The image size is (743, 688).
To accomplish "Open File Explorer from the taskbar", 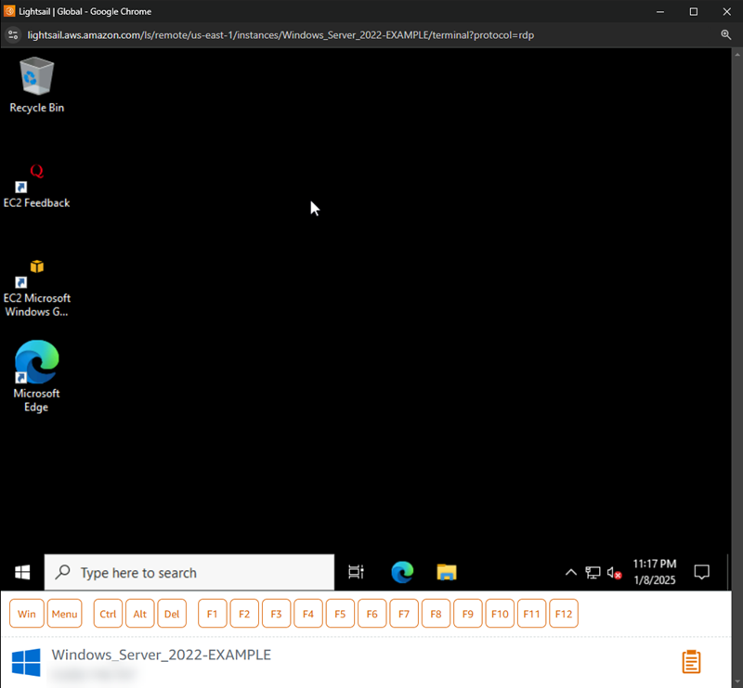I will [x=446, y=573].
